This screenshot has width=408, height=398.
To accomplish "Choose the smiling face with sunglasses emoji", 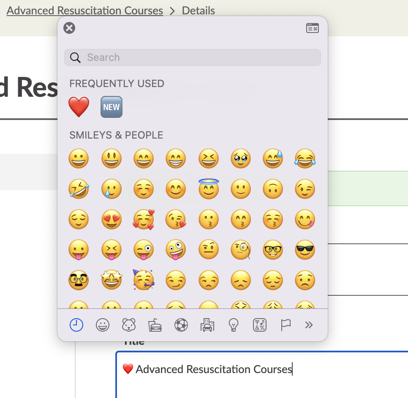I will [305, 250].
